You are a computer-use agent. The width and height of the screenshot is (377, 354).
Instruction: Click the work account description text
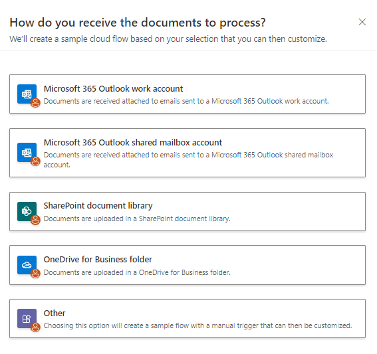click(186, 101)
